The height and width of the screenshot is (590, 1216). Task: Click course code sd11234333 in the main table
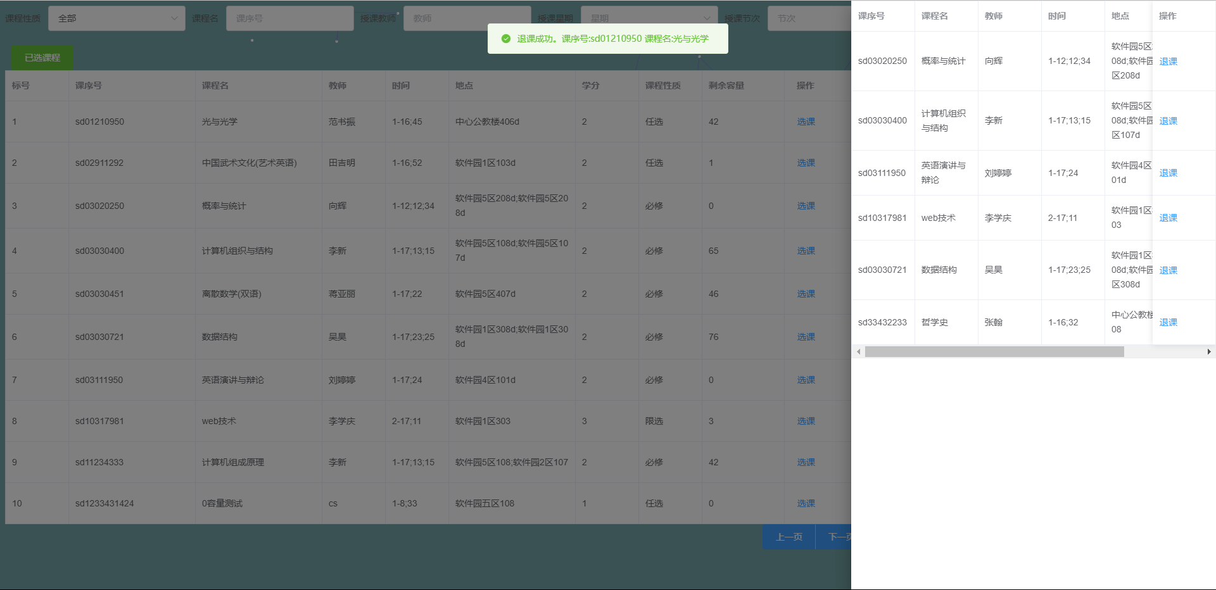(99, 462)
